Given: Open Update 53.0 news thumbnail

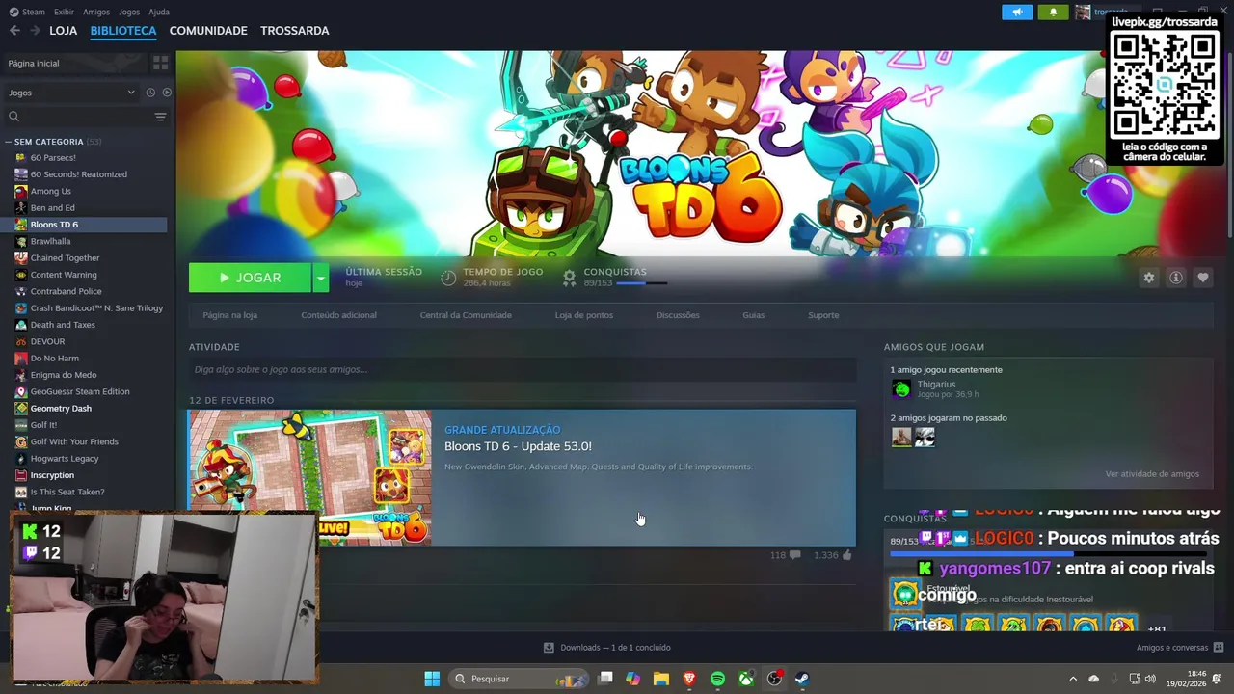Looking at the screenshot, I should pyautogui.click(x=309, y=477).
